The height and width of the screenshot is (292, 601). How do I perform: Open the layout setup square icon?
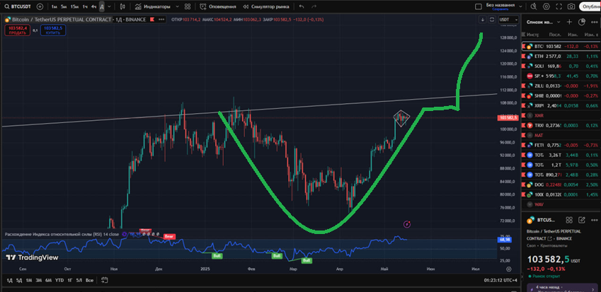click(x=478, y=6)
